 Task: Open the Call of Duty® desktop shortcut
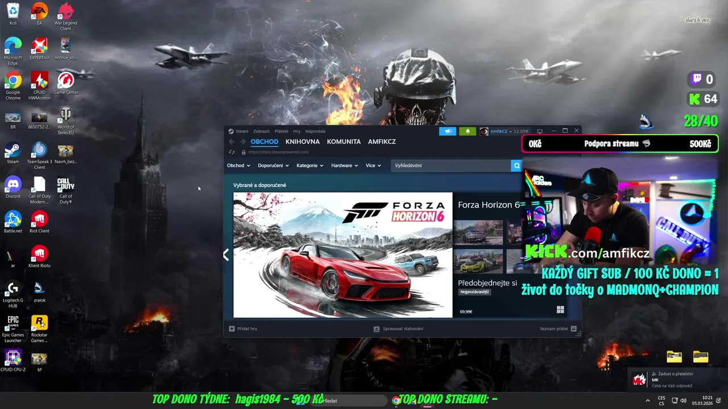66,190
